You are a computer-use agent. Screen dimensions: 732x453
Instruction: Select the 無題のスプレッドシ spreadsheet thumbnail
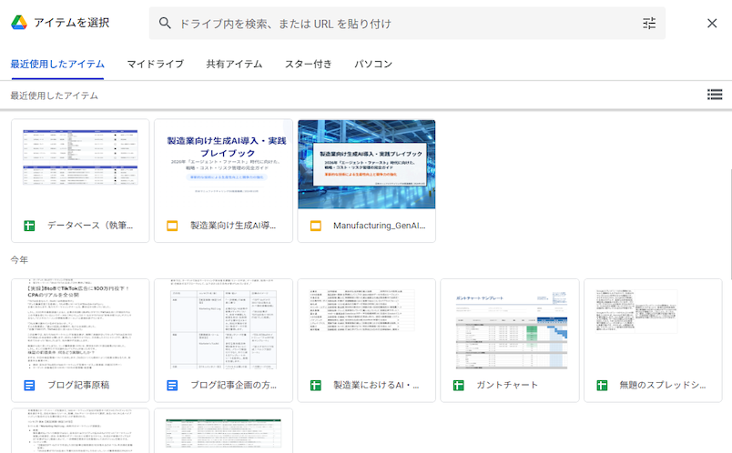(x=653, y=324)
